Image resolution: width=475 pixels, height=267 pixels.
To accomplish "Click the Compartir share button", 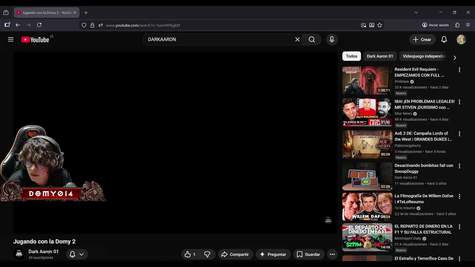I will coord(235,254).
